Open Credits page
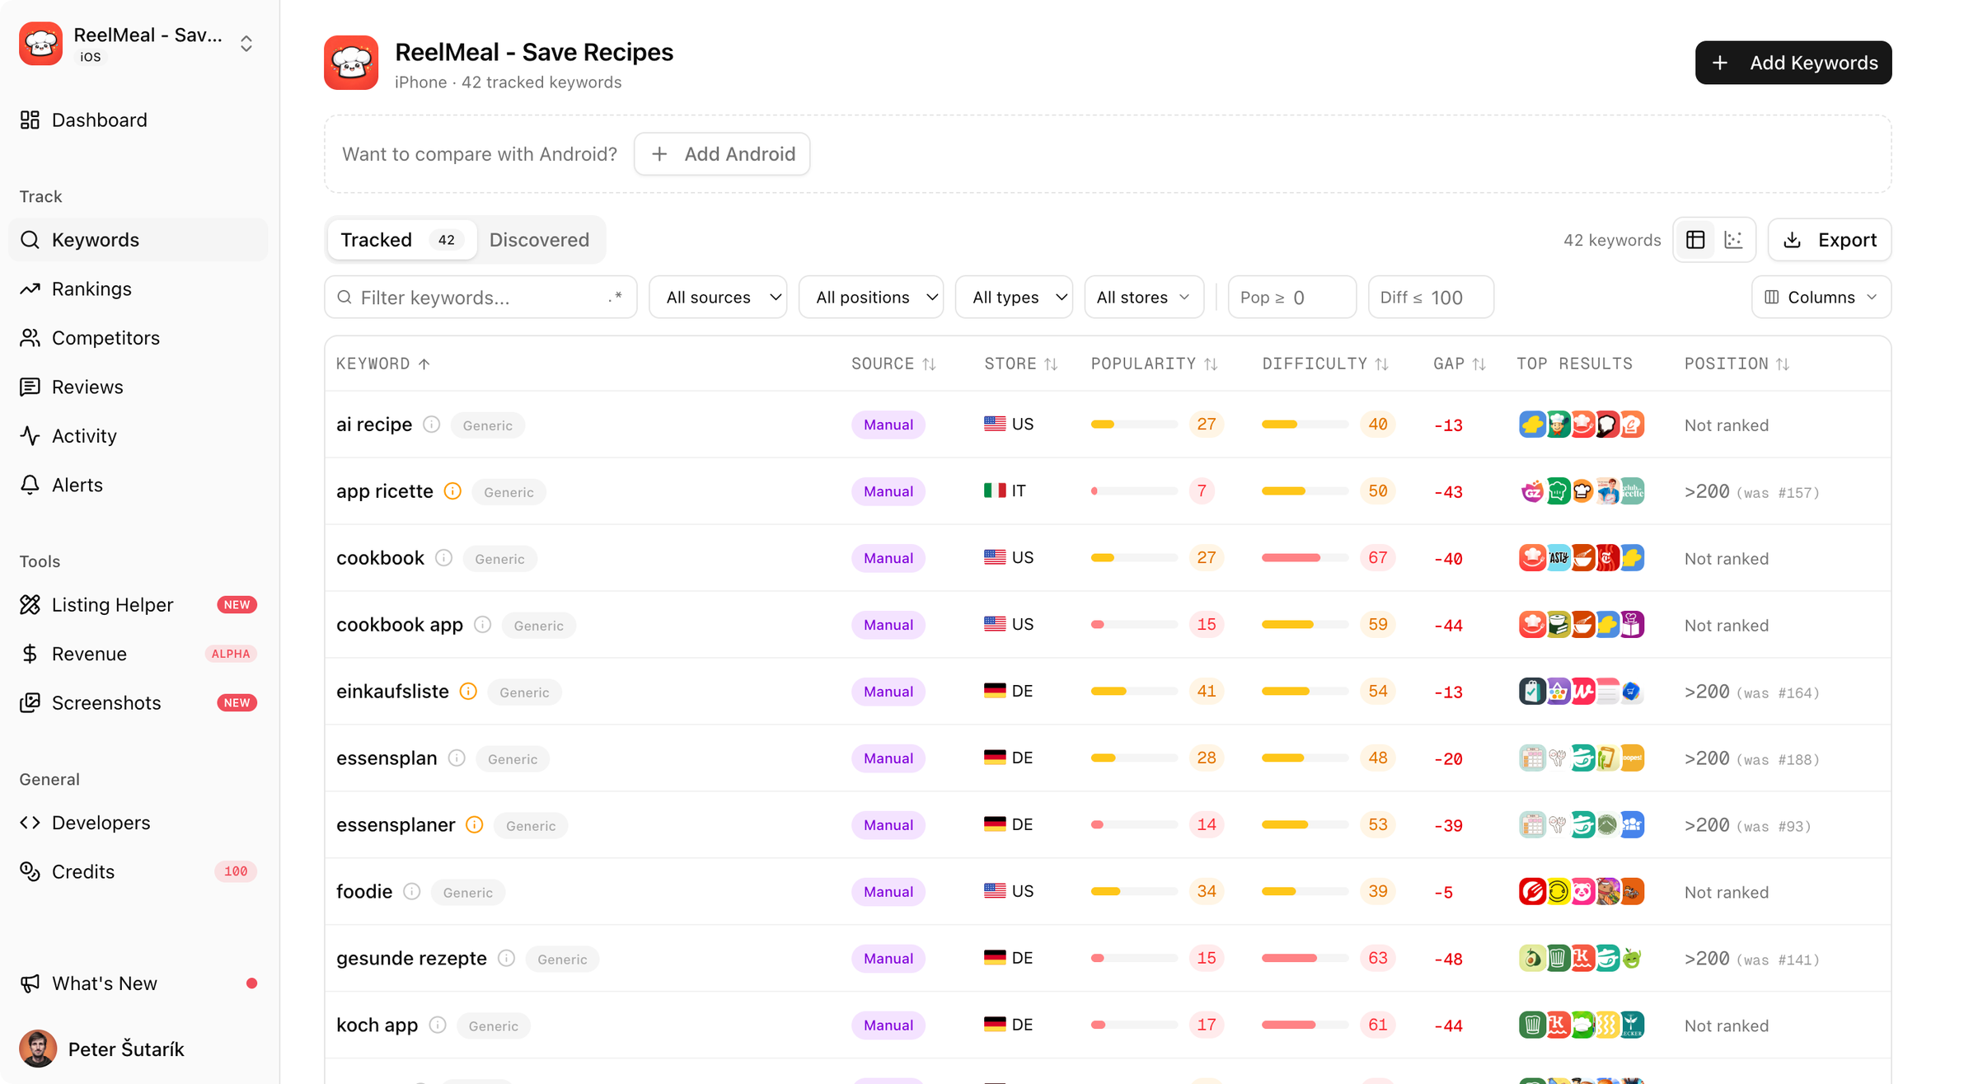Screen dimensions: 1978x1084 [138, 872]
